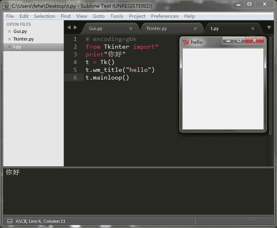
Task: Open the tab list dropdown arrow
Action: (x=269, y=28)
